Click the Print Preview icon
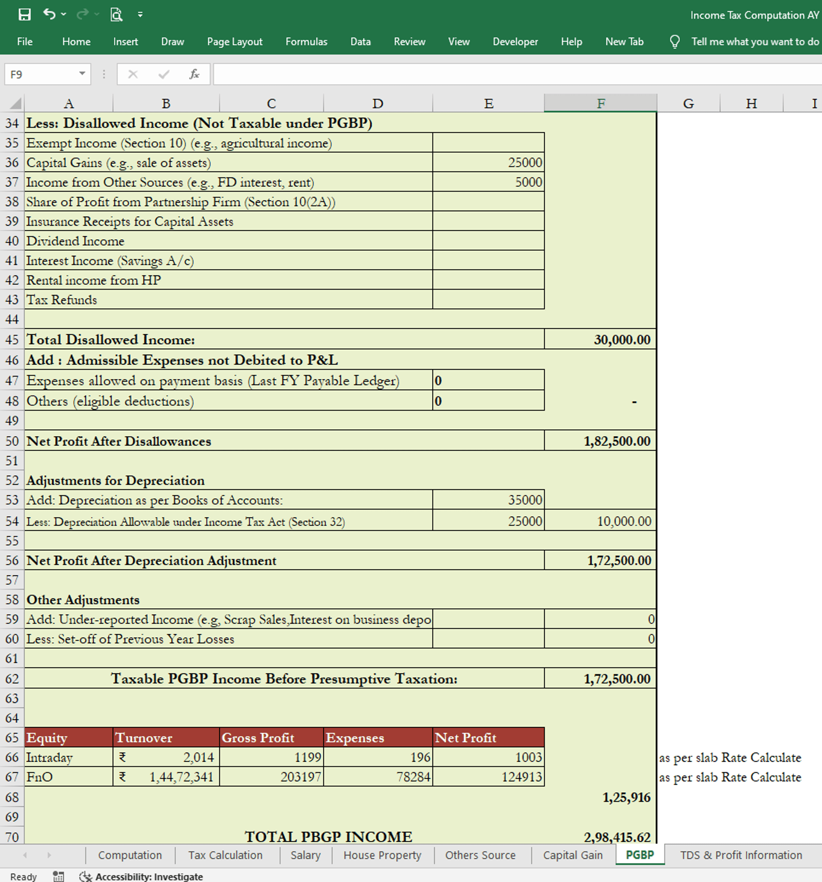Viewport: 822px width, 882px height. click(116, 15)
